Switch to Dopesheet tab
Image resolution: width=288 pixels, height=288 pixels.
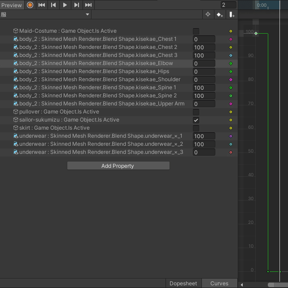point(183,284)
